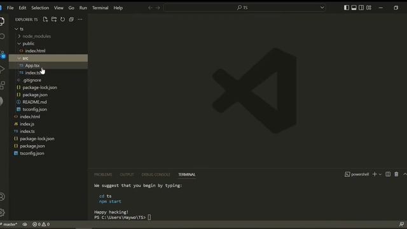
Task: Open the Run menu
Action: [x=83, y=8]
